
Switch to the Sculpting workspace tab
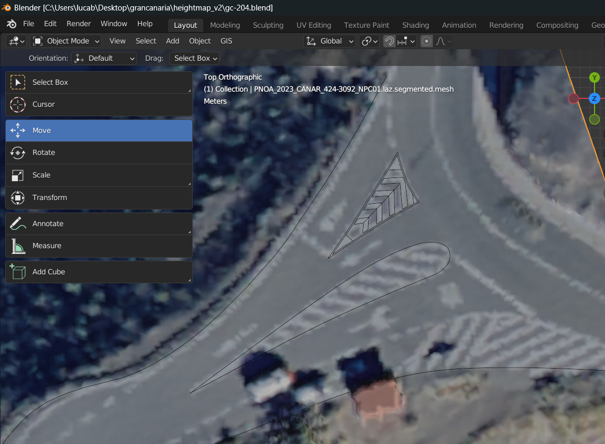[268, 25]
